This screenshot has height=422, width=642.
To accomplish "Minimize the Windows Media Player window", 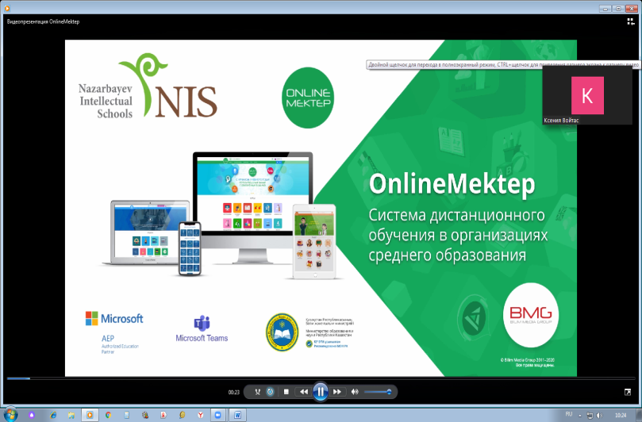I will tap(605, 8).
